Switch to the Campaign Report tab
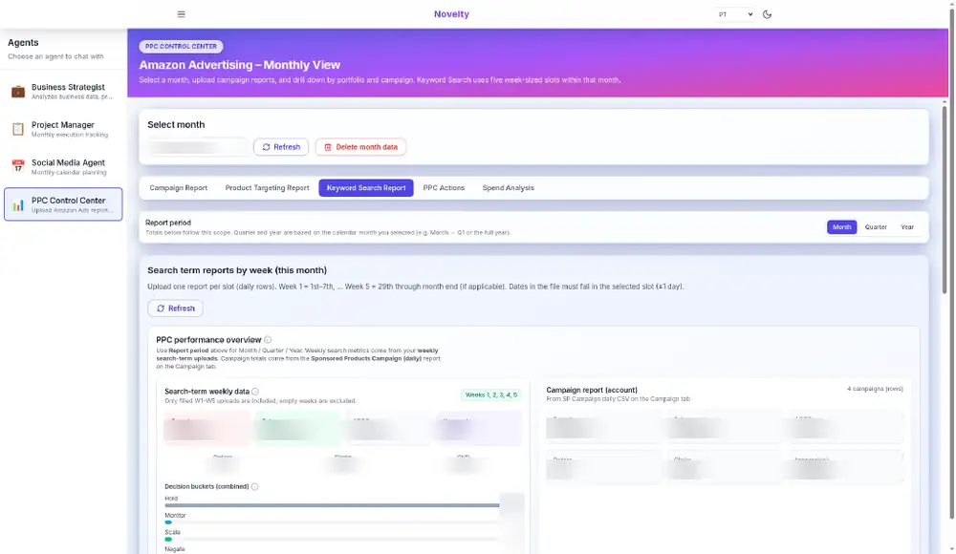956x554 pixels. [179, 188]
